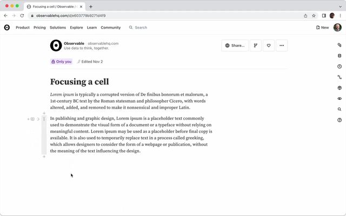Open the Explore menu item
This screenshot has width=346, height=216.
[x=76, y=28]
